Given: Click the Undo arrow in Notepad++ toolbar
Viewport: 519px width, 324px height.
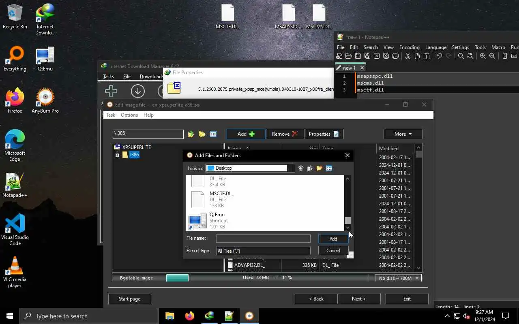Looking at the screenshot, I should (x=439, y=56).
